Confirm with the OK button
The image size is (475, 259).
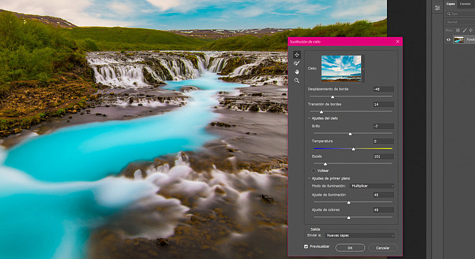350,248
